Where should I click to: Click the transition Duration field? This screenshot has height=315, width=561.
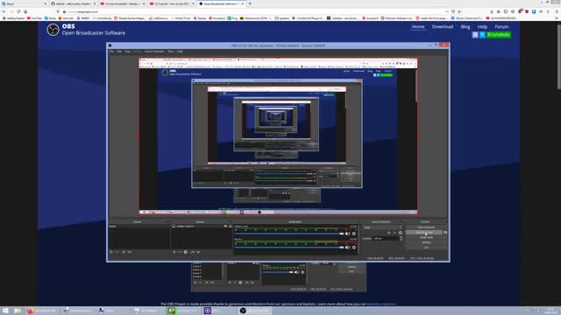[x=386, y=239]
